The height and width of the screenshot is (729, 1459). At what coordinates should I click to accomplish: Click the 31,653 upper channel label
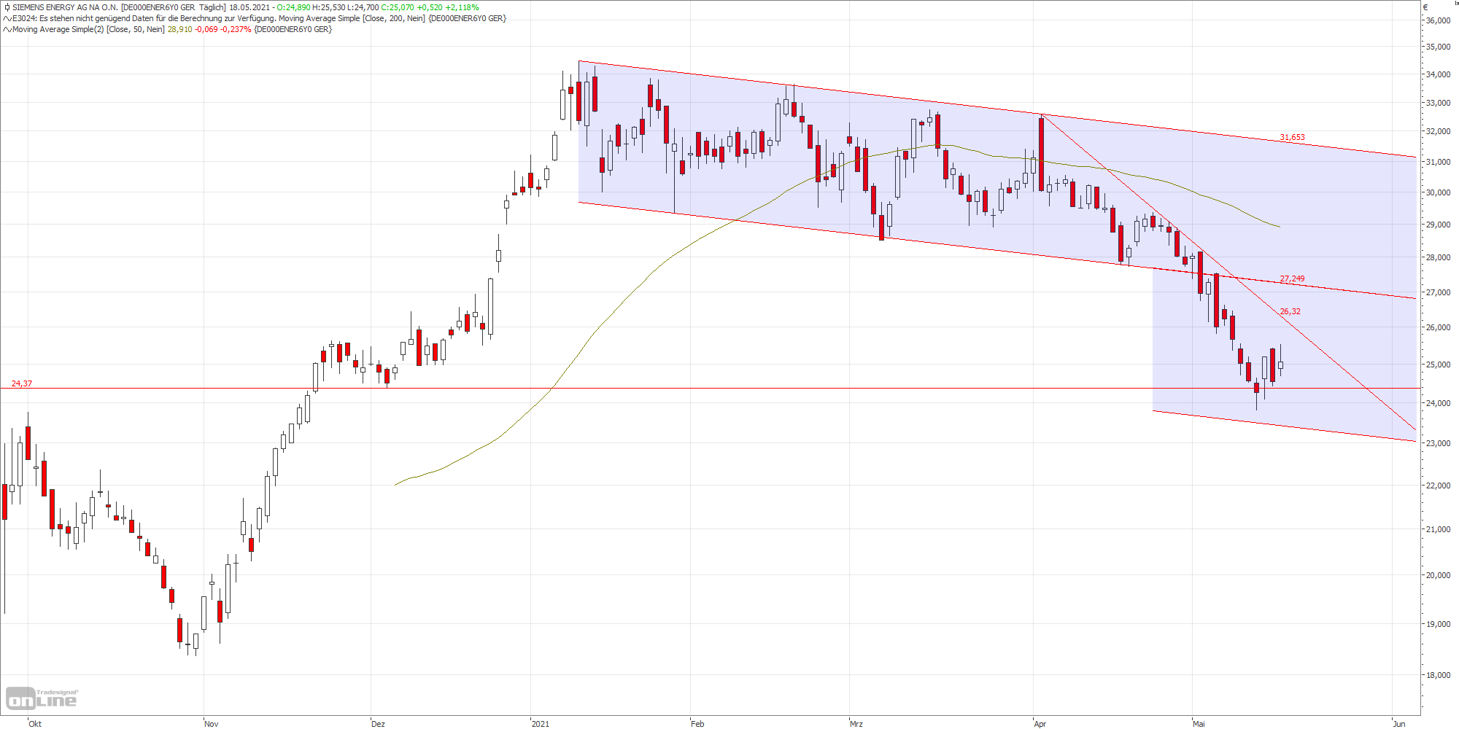click(x=1292, y=137)
